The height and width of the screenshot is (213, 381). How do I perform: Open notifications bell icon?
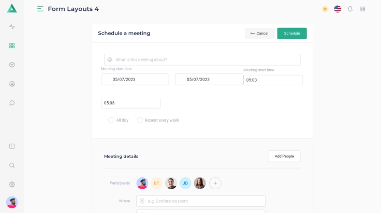pos(350,9)
